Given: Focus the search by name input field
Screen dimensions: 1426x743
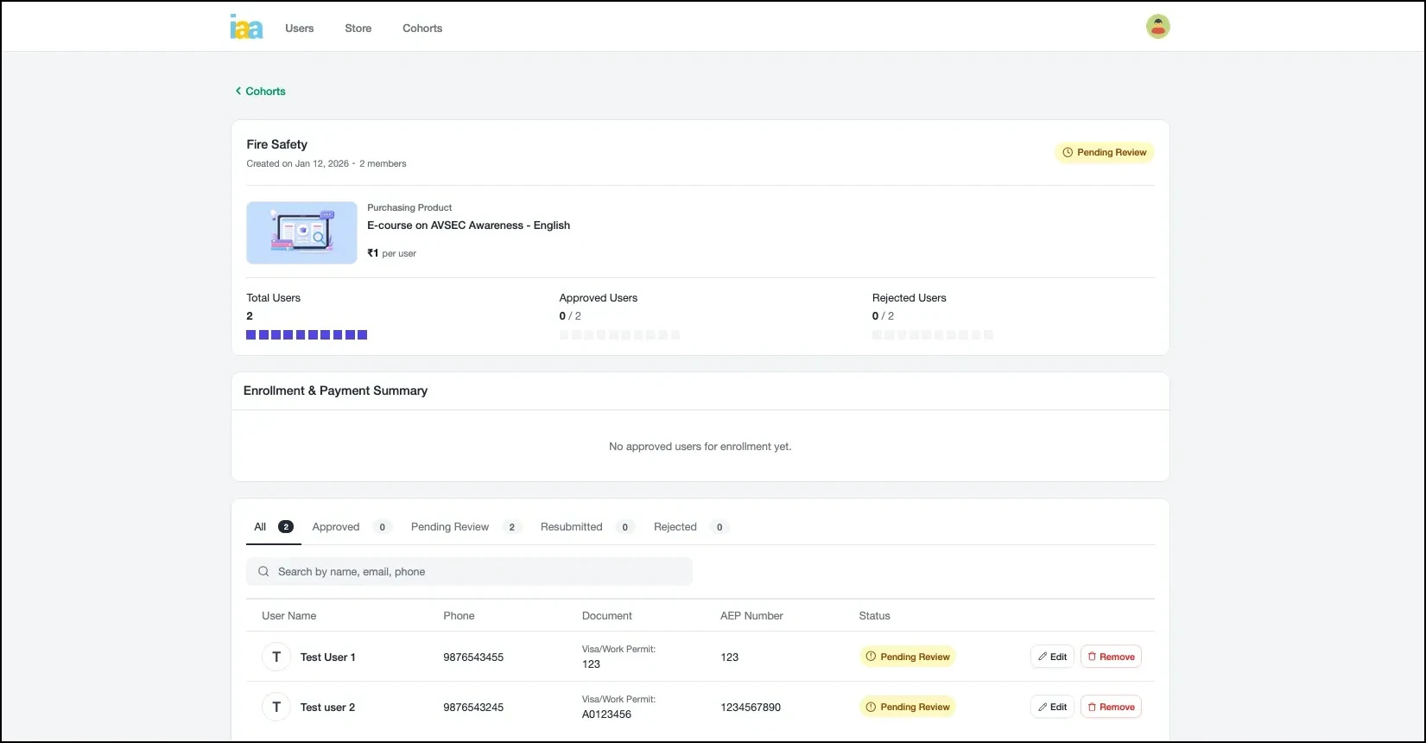Looking at the screenshot, I should pyautogui.click(x=475, y=572).
